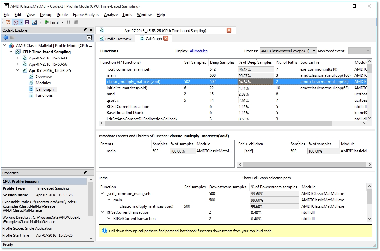Image resolution: width=380 pixels, height=251 pixels.
Task: Select the Call Graph tab
Action: (x=154, y=39)
